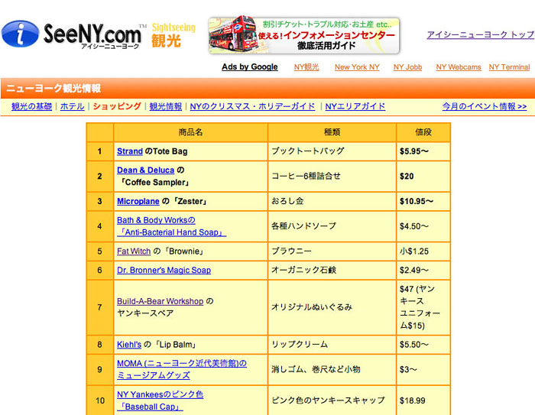Click the NY Terminal ad link

[509, 67]
